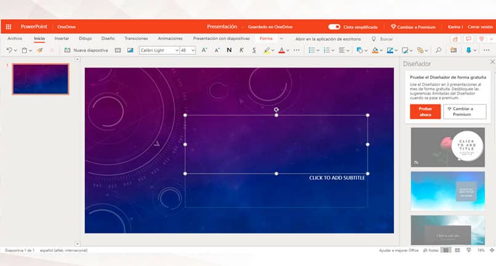This screenshot has height=266, width=496.
Task: Underline text with the S icon
Action: coord(254,50)
